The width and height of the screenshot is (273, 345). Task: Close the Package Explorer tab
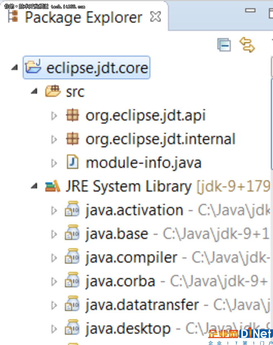click(x=155, y=17)
